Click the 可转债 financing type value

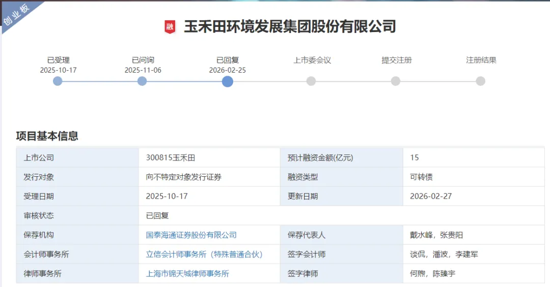tap(421, 177)
